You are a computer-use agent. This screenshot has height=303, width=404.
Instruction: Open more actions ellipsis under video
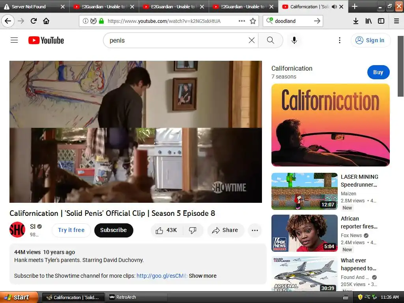point(255,230)
